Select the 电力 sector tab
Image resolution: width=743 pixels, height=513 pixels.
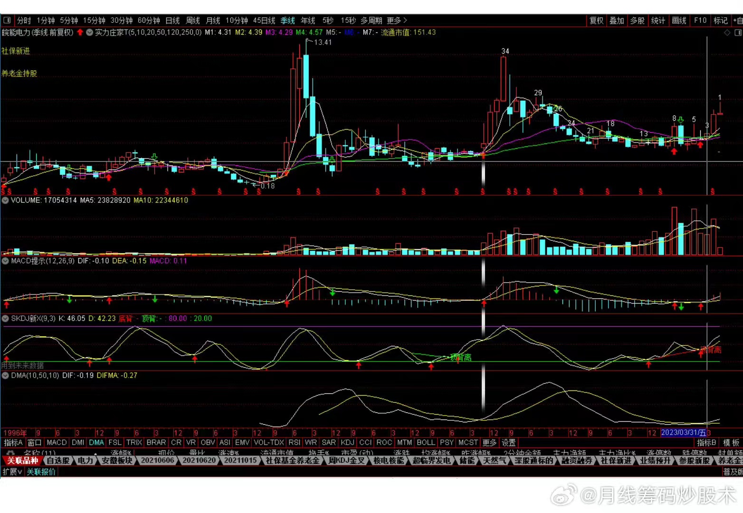(86, 460)
